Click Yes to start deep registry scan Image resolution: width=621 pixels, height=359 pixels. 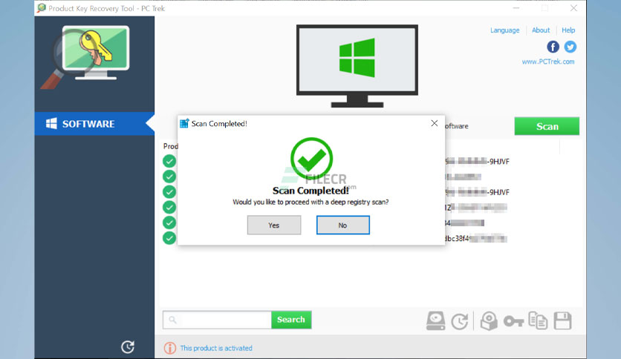(x=274, y=225)
